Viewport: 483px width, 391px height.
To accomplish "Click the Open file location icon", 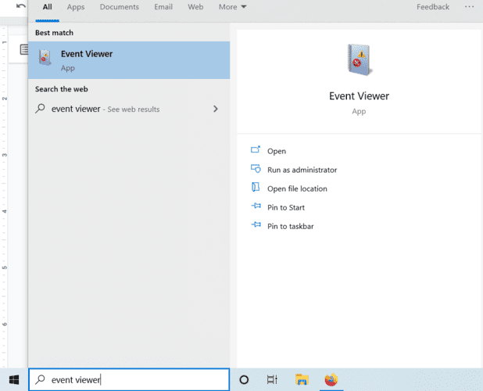I will (256, 188).
